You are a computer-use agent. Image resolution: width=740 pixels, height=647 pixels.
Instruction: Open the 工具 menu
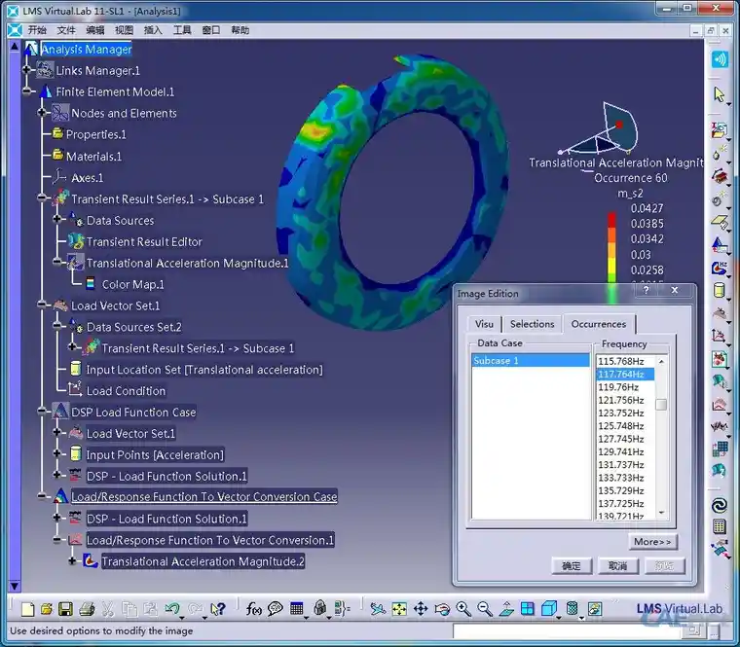pyautogui.click(x=182, y=31)
